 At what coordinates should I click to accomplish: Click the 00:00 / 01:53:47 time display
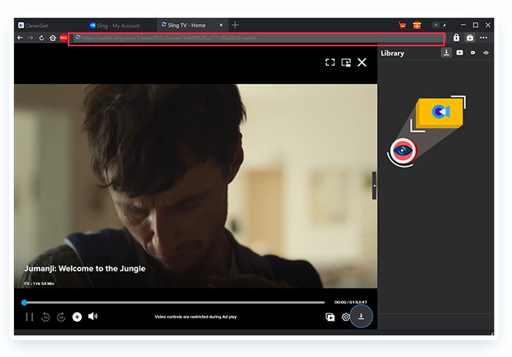tap(351, 302)
